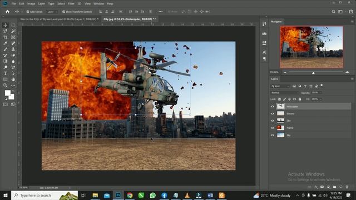Select the Hand tool
This screenshot has width=356, height=200.
coord(13,79)
